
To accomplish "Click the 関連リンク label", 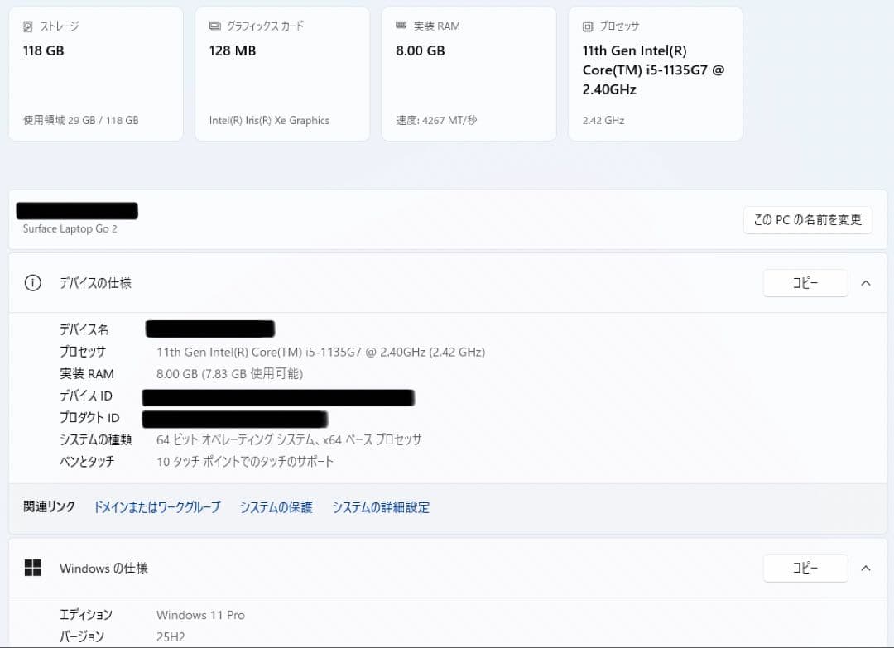I will pos(49,506).
